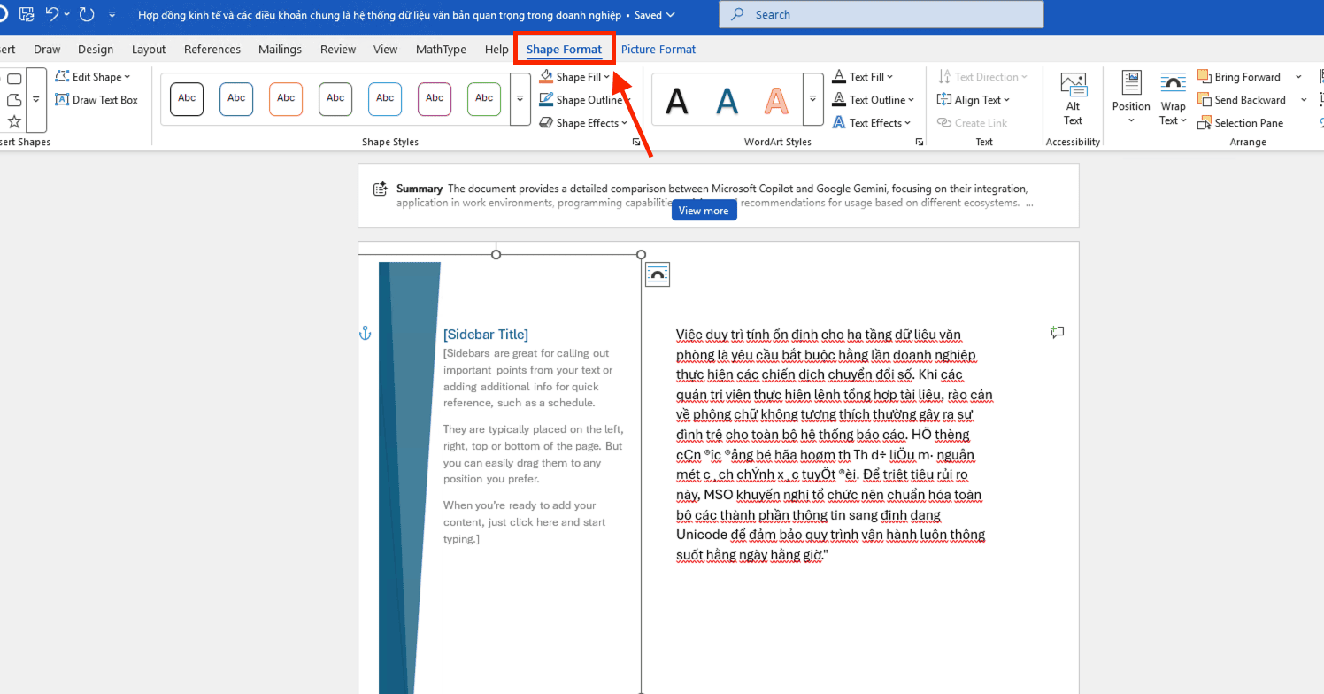Open the Align Text menu
The width and height of the screenshot is (1324, 694).
coord(974,100)
